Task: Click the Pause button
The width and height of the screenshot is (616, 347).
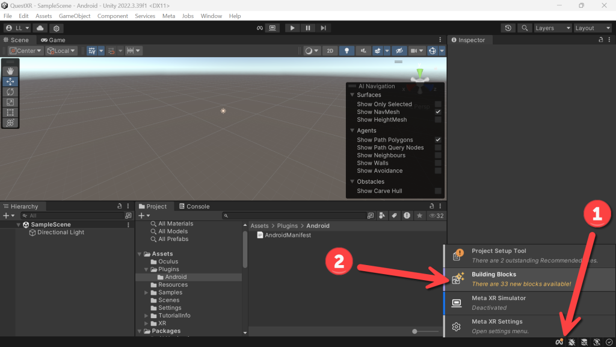Action: tap(307, 28)
